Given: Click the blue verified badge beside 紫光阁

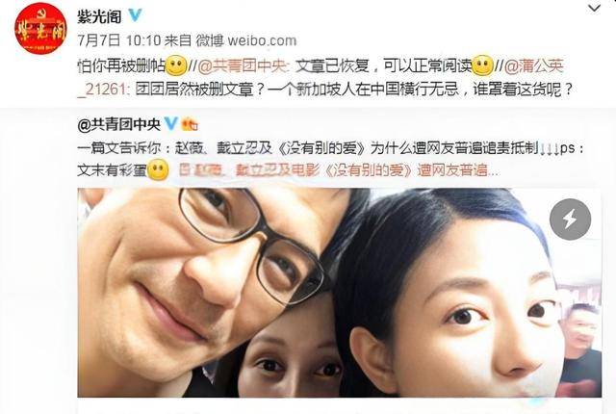Looking at the screenshot, I should pos(135,15).
